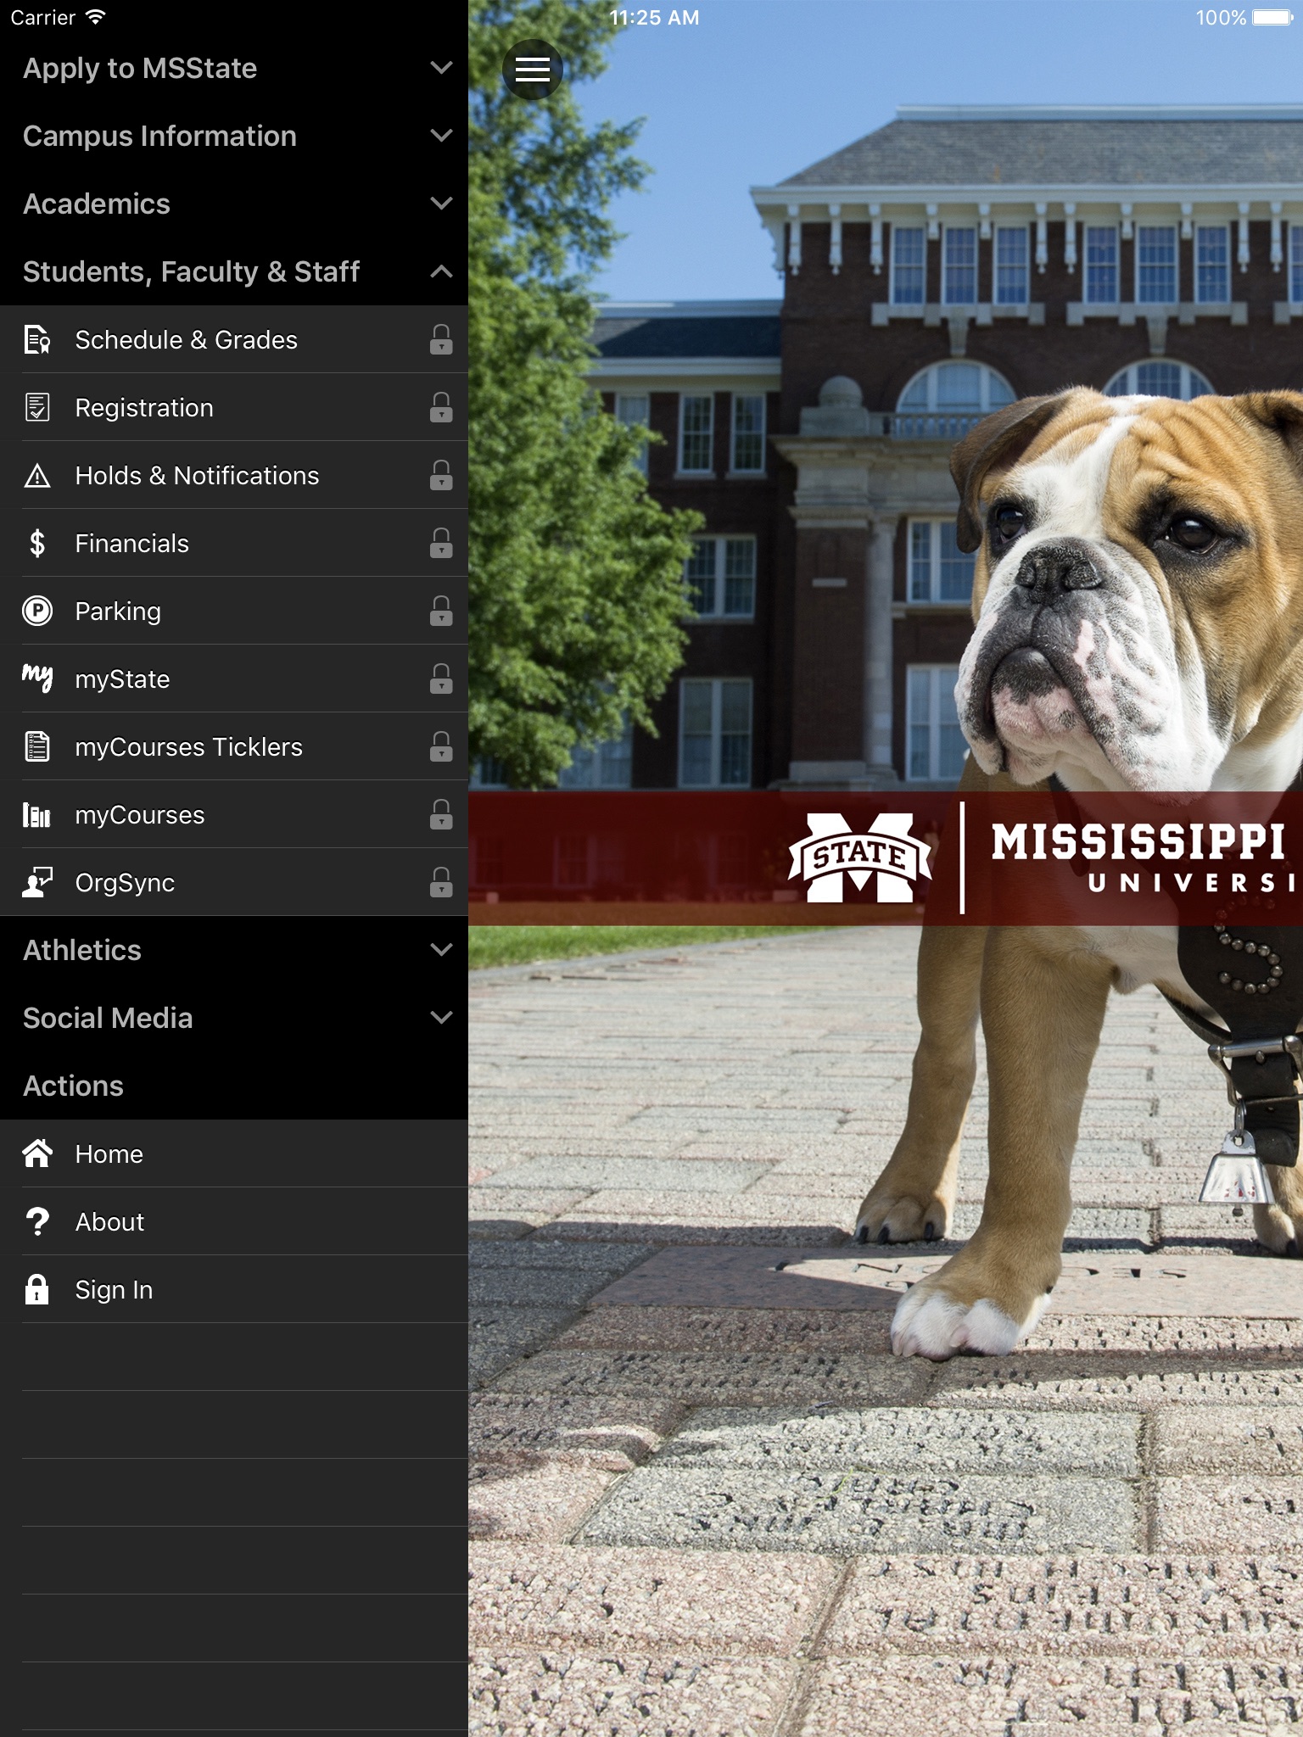Tap the Mississippi State University logo banner

point(886,857)
